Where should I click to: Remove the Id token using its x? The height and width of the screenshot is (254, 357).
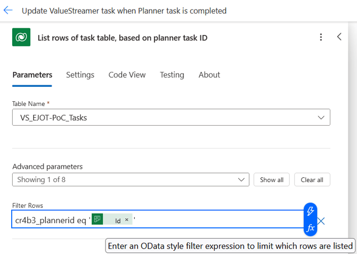[127, 220]
